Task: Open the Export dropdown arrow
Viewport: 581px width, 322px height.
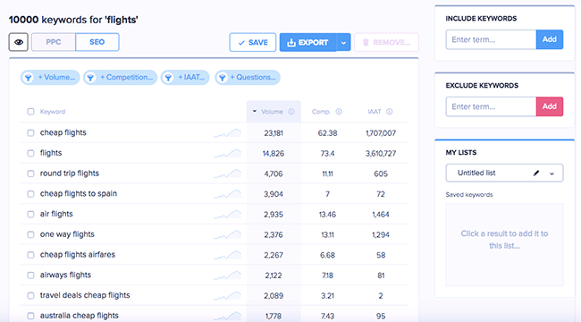Action: (x=343, y=42)
